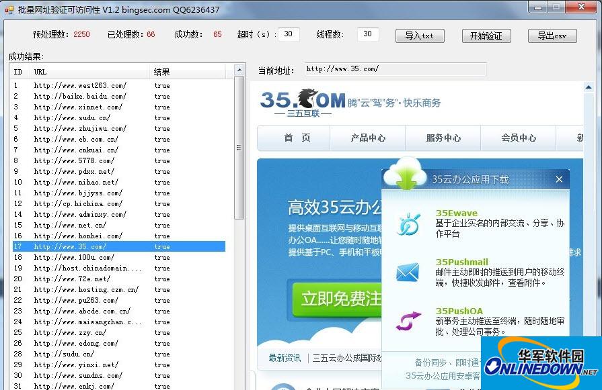Select row http://www.abcde.com.cn/
Screen dimensions: 602x390
118,311
